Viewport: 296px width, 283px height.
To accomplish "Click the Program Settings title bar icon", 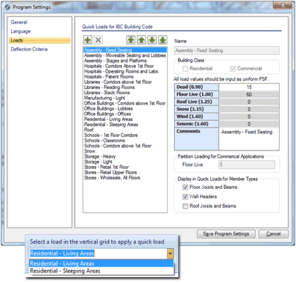I will click(x=7, y=7).
